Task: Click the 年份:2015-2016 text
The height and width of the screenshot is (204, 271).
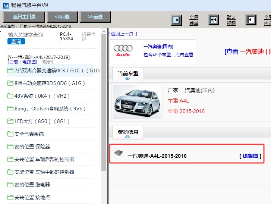Action: click(186, 111)
